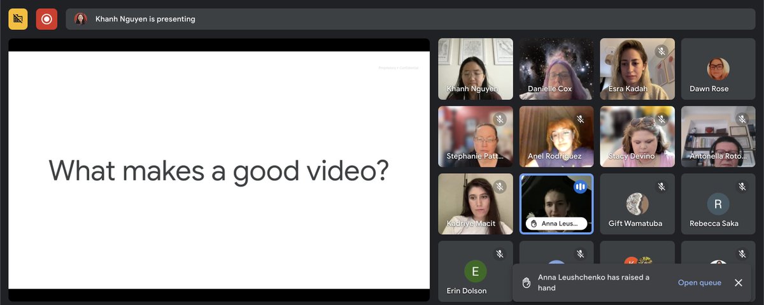The height and width of the screenshot is (305, 764).
Task: Click 'Khanh Nguyen is presenting' banner text
Action: (145, 19)
